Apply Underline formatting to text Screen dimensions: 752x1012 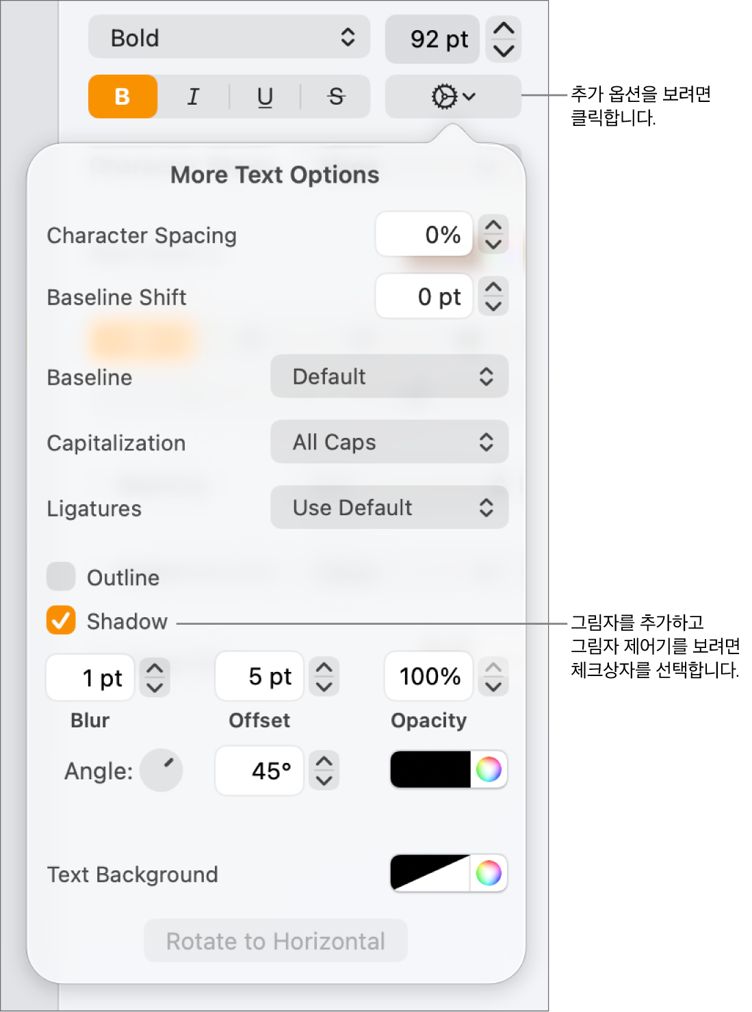[x=265, y=96]
